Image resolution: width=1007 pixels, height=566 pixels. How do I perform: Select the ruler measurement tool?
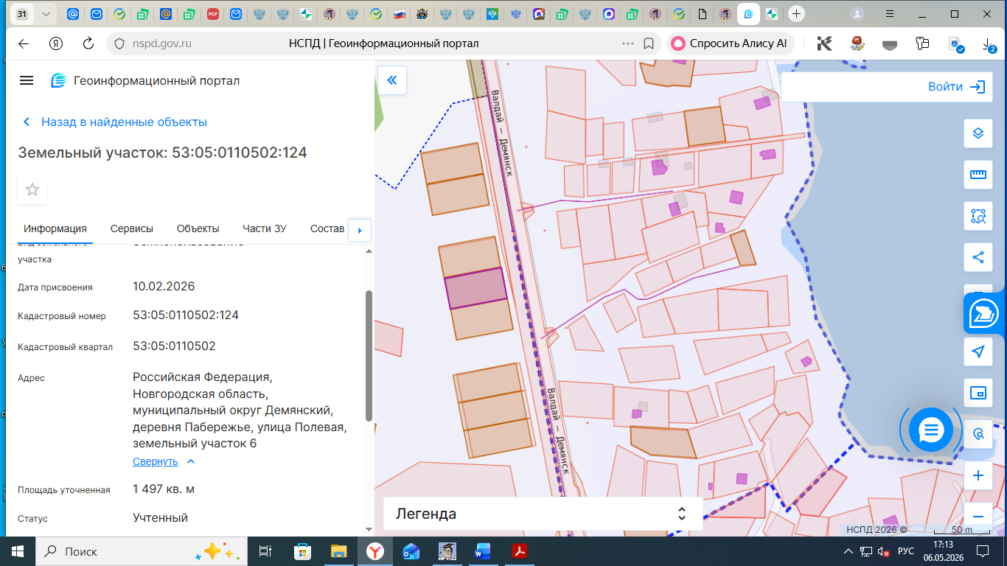[978, 175]
